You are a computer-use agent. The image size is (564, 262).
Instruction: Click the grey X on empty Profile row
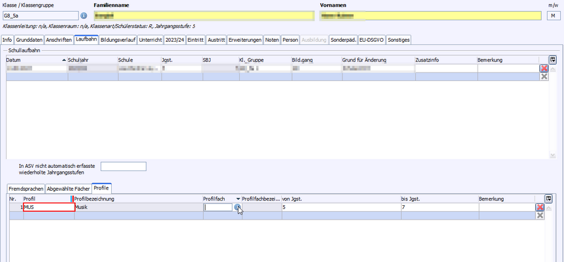point(540,215)
